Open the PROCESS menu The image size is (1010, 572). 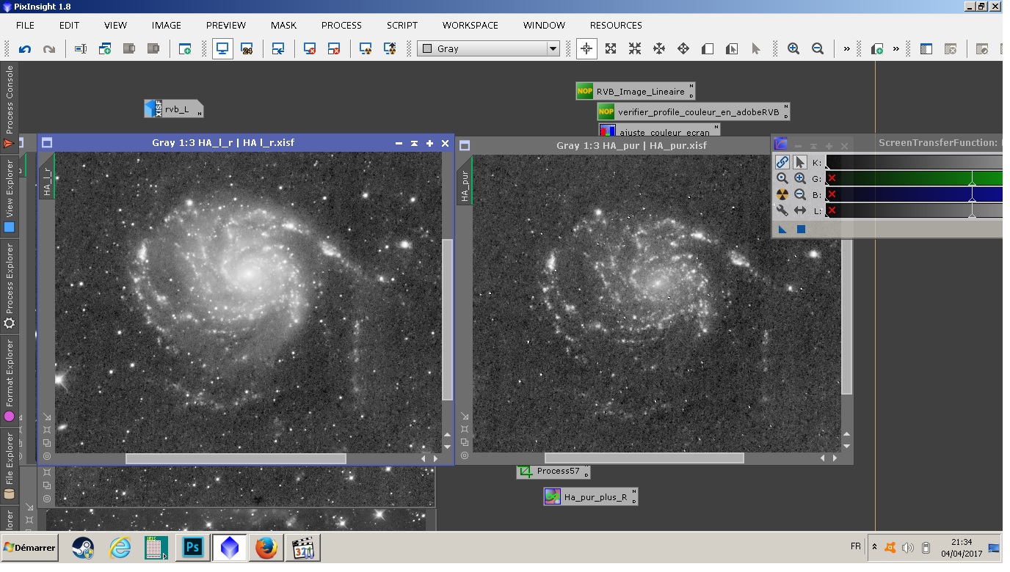click(341, 25)
